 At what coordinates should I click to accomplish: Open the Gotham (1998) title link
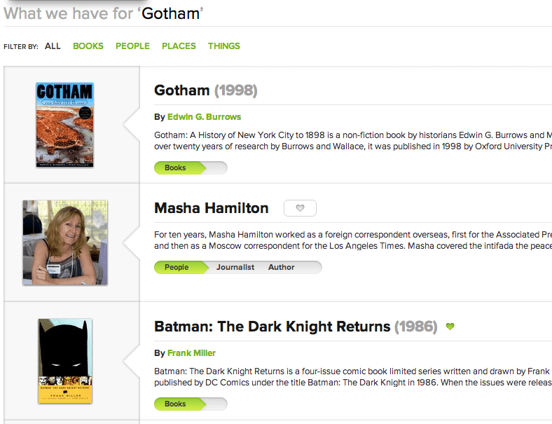[205, 90]
